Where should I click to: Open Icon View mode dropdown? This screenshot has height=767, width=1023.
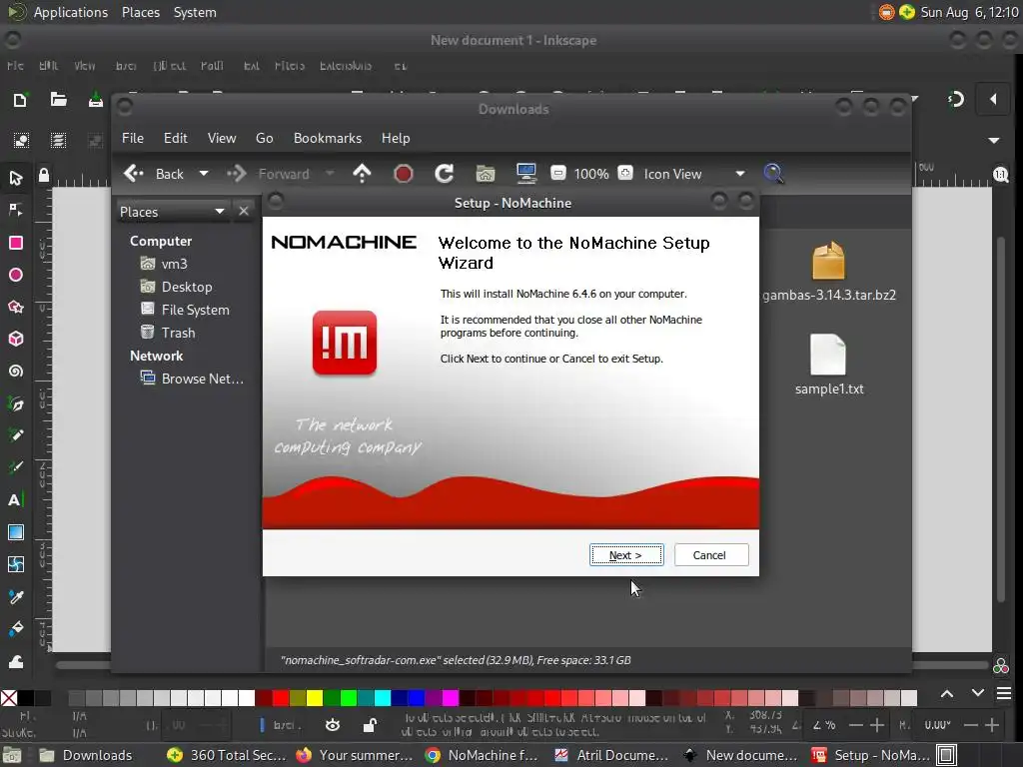[x=694, y=174]
